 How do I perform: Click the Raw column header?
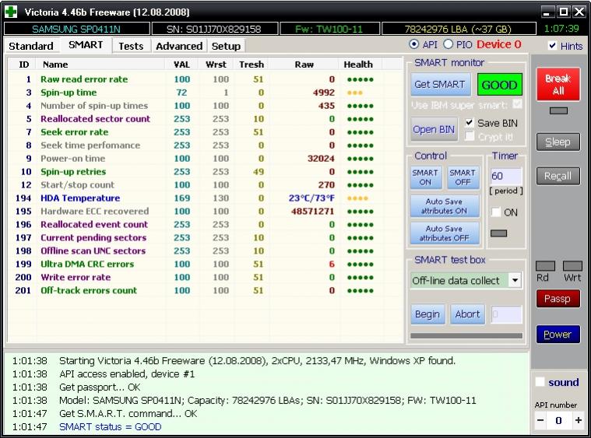tap(304, 65)
